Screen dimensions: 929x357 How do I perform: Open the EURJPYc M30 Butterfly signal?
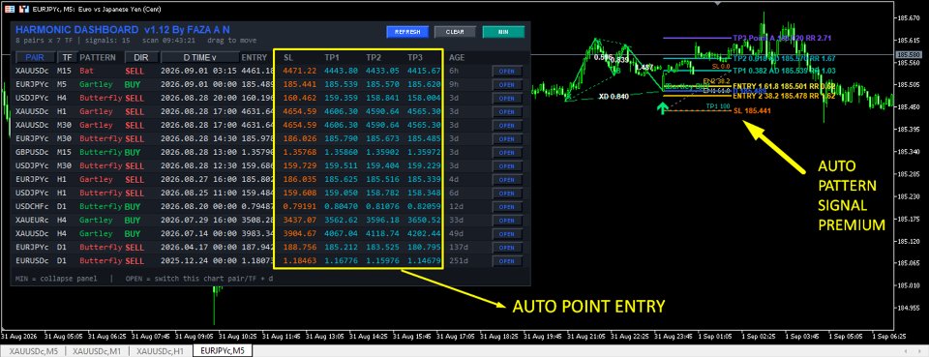(x=506, y=138)
